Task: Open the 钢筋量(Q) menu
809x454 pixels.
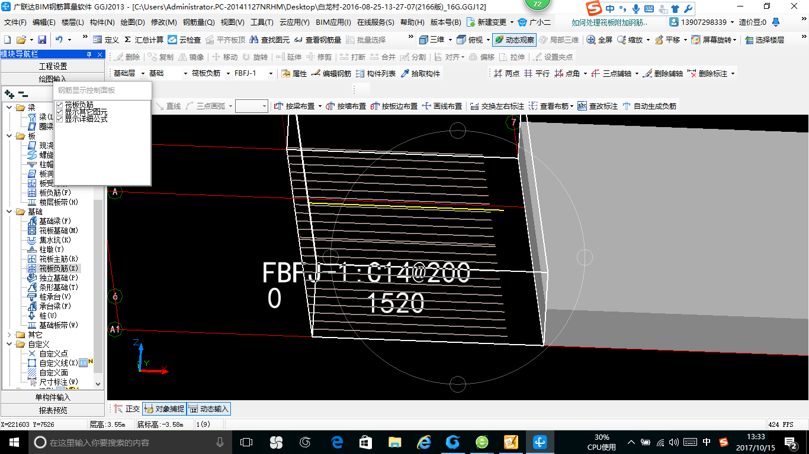Action: tap(198, 22)
